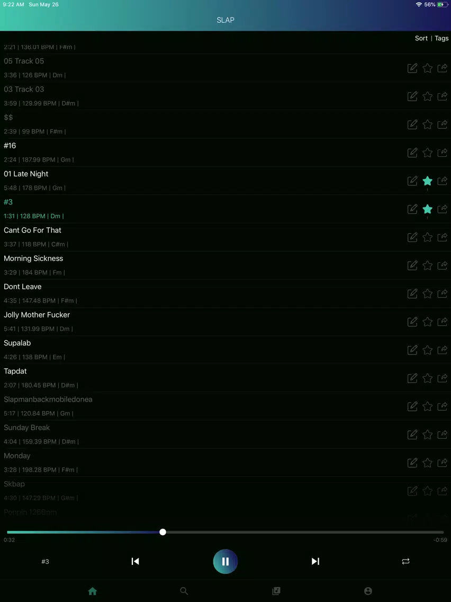Star the Sunday Break track
The width and height of the screenshot is (451, 602).
pyautogui.click(x=427, y=435)
